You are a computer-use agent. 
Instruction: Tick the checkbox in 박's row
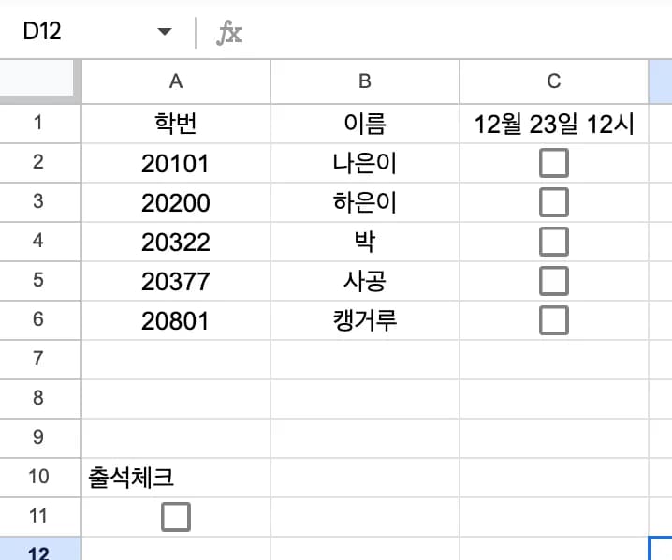pos(554,242)
